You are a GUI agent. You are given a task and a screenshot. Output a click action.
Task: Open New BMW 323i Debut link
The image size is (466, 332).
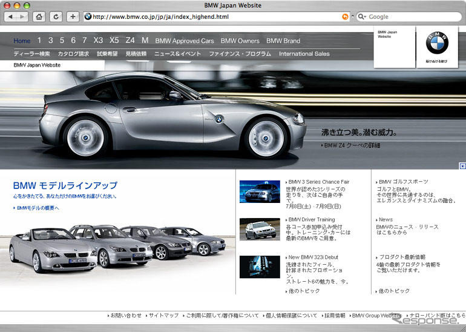point(312,257)
